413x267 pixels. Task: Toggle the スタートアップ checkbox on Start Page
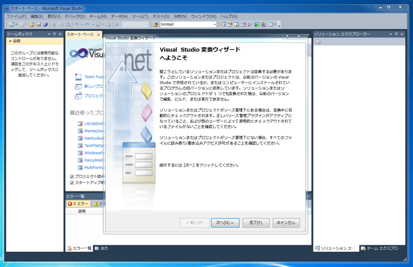[72, 183]
